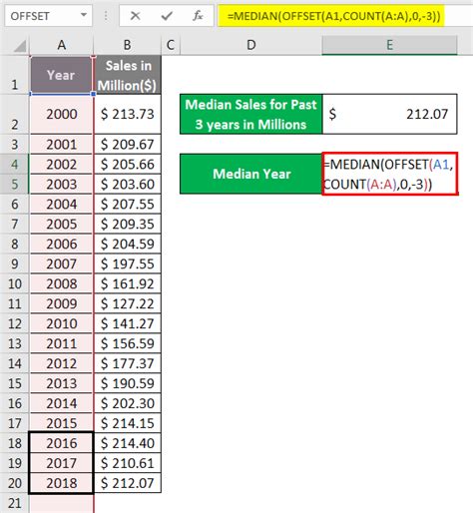Select row 1 header

click(x=15, y=75)
